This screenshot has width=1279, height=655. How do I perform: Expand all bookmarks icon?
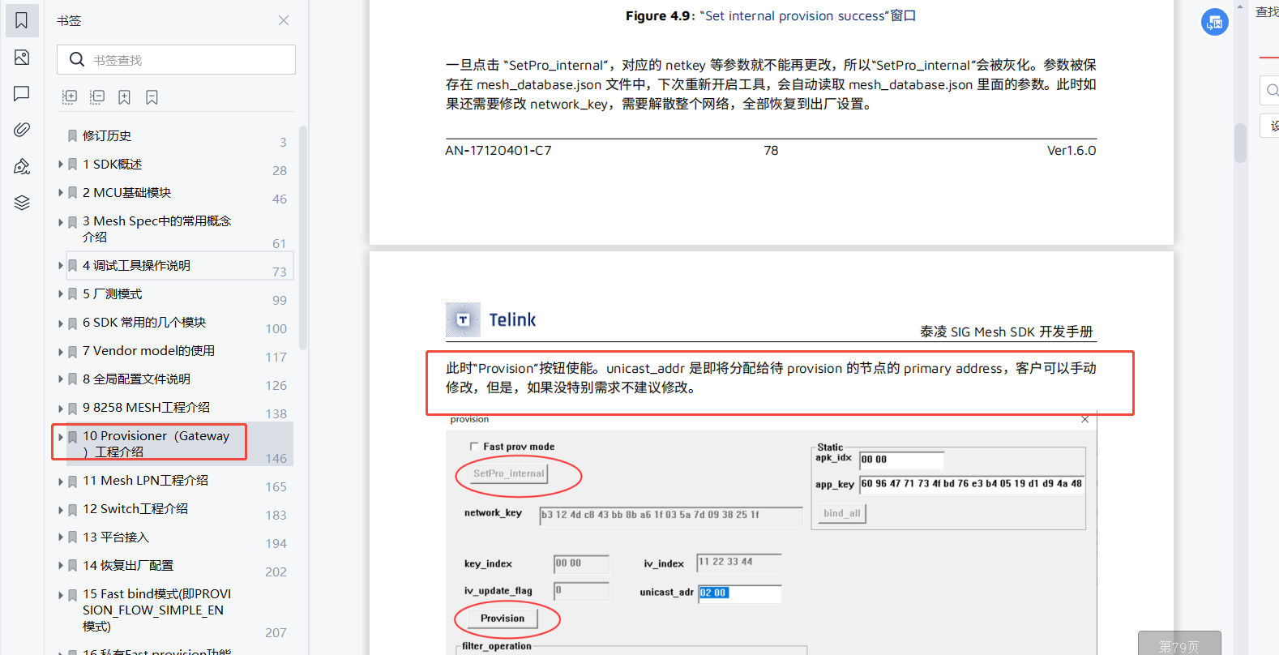[x=70, y=97]
